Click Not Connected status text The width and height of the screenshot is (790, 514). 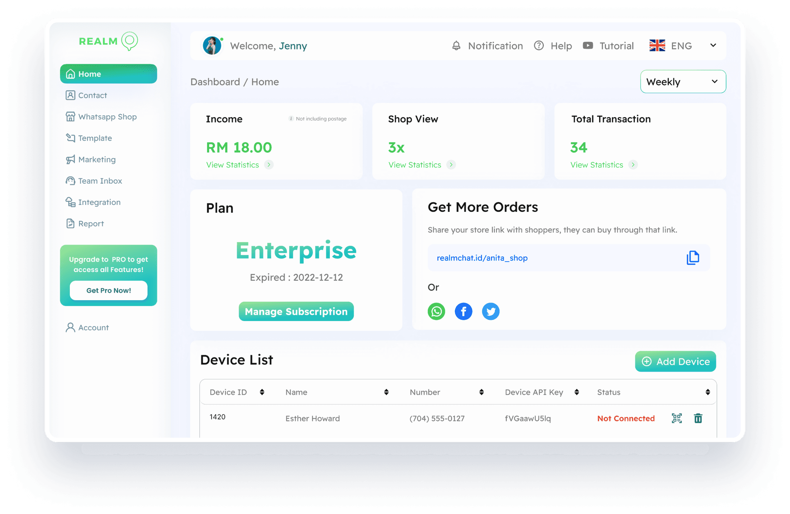pos(626,418)
